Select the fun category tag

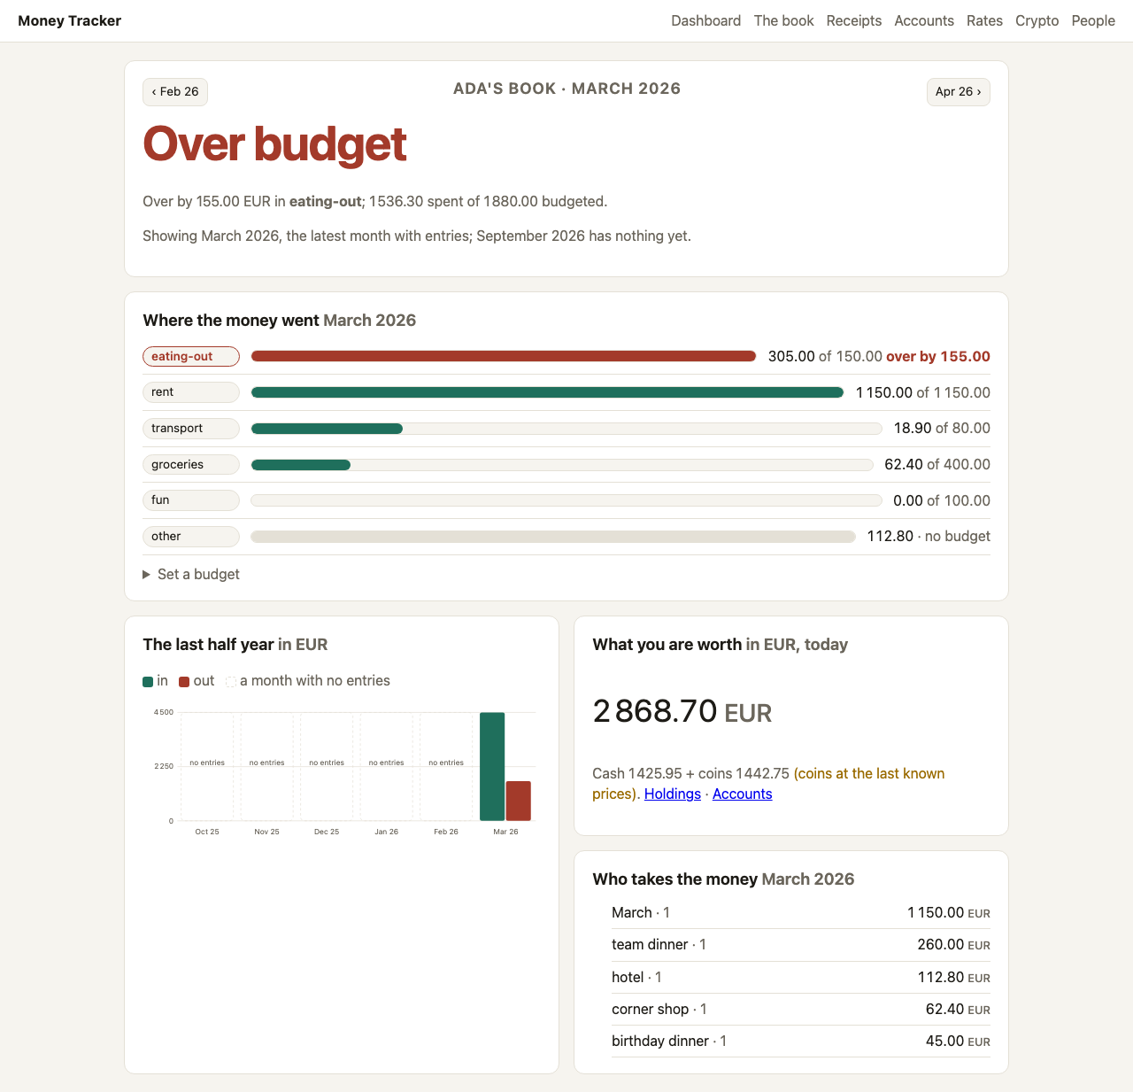pos(191,500)
